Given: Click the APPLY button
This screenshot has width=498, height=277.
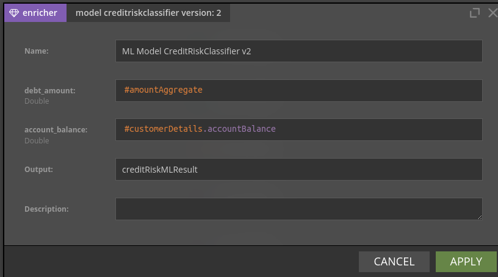Looking at the screenshot, I should (466, 262).
